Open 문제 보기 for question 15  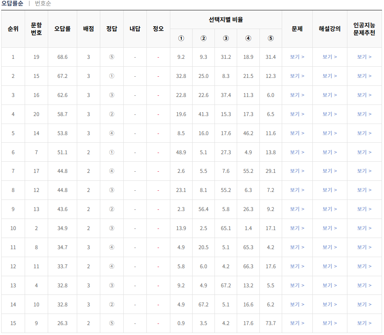coord(297,76)
